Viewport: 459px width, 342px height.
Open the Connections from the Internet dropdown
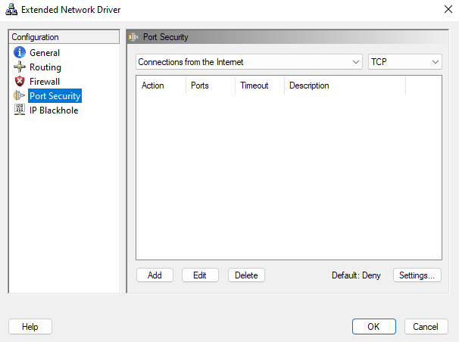pos(249,62)
